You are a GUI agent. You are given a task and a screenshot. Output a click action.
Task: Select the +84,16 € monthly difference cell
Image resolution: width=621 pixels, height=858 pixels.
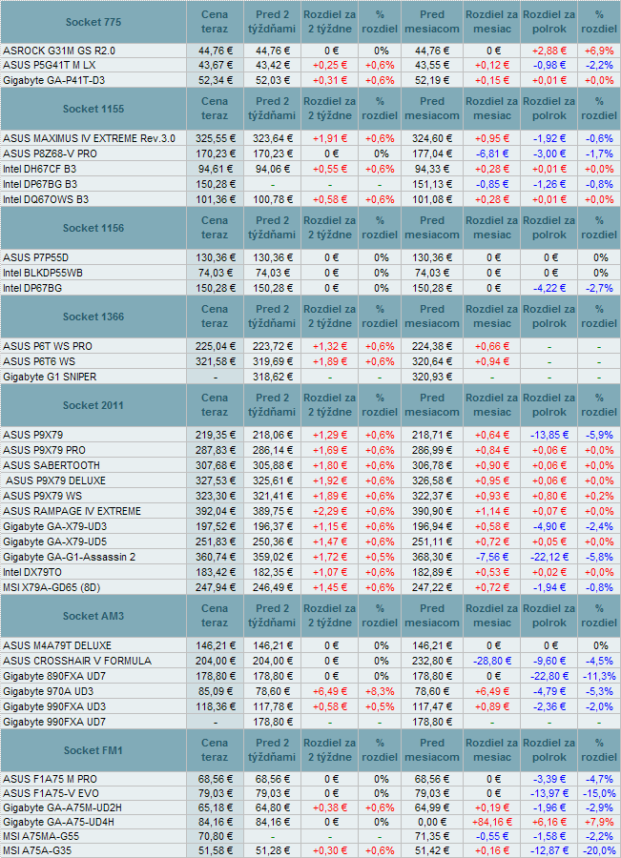492,823
